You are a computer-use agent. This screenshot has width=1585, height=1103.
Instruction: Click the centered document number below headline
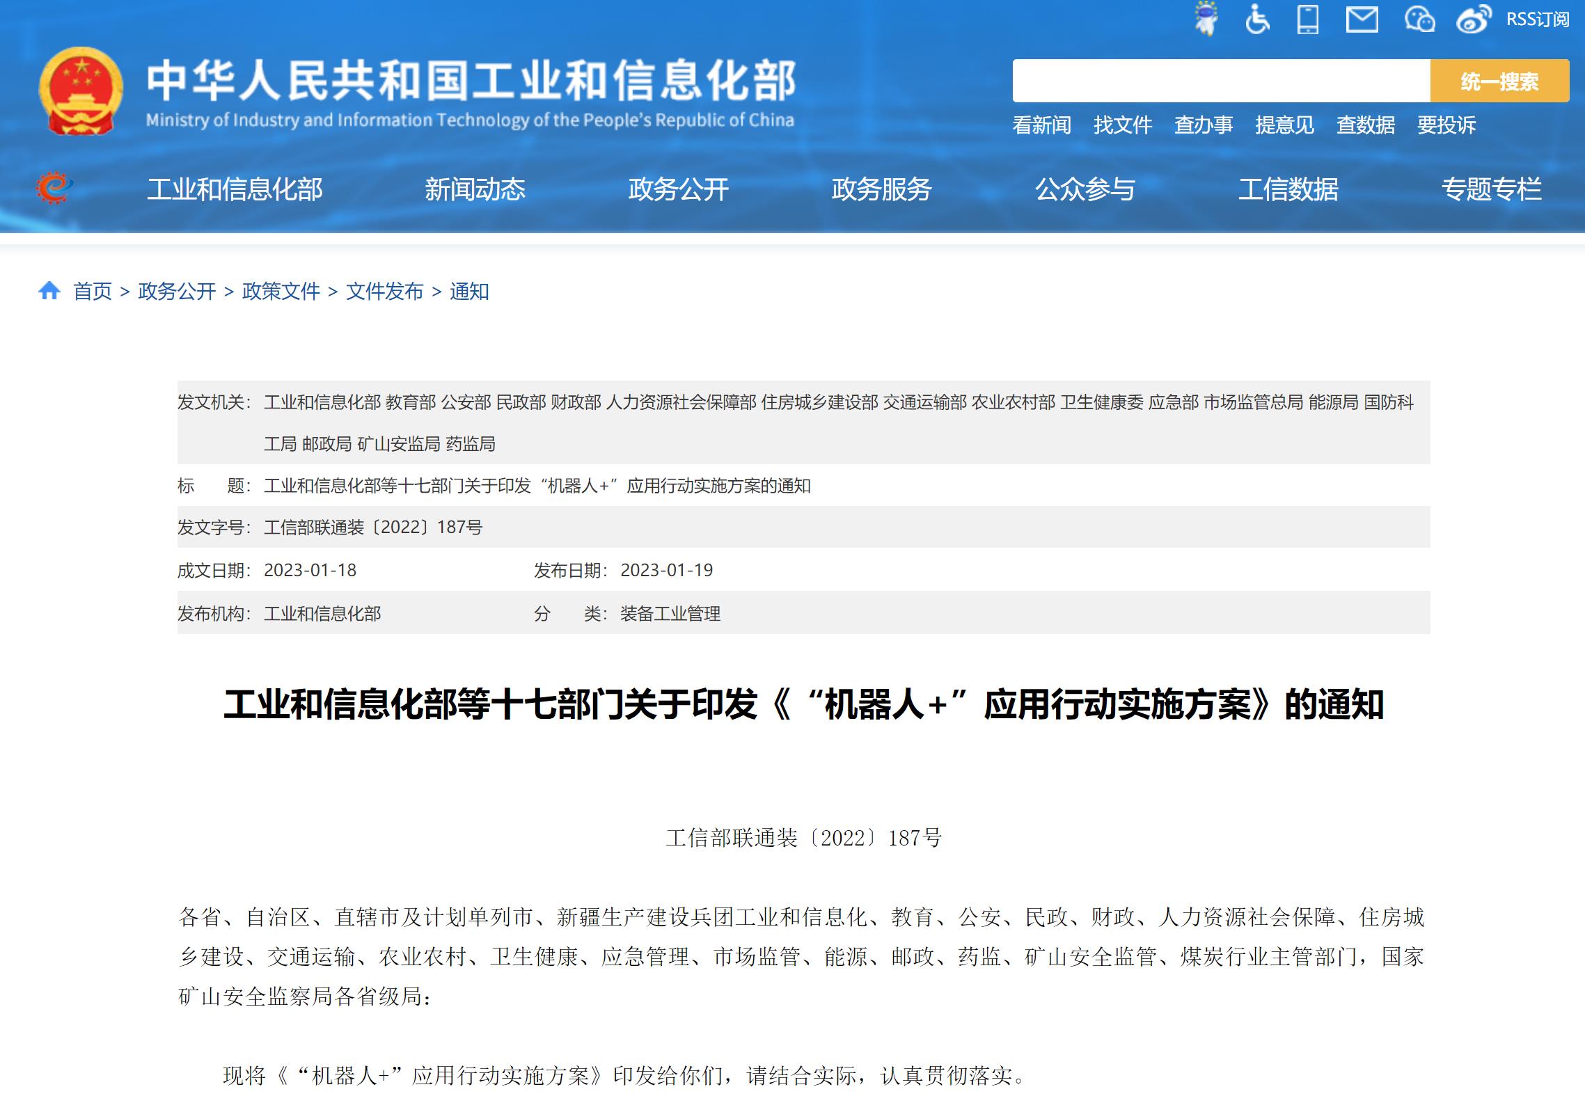pyautogui.click(x=803, y=837)
